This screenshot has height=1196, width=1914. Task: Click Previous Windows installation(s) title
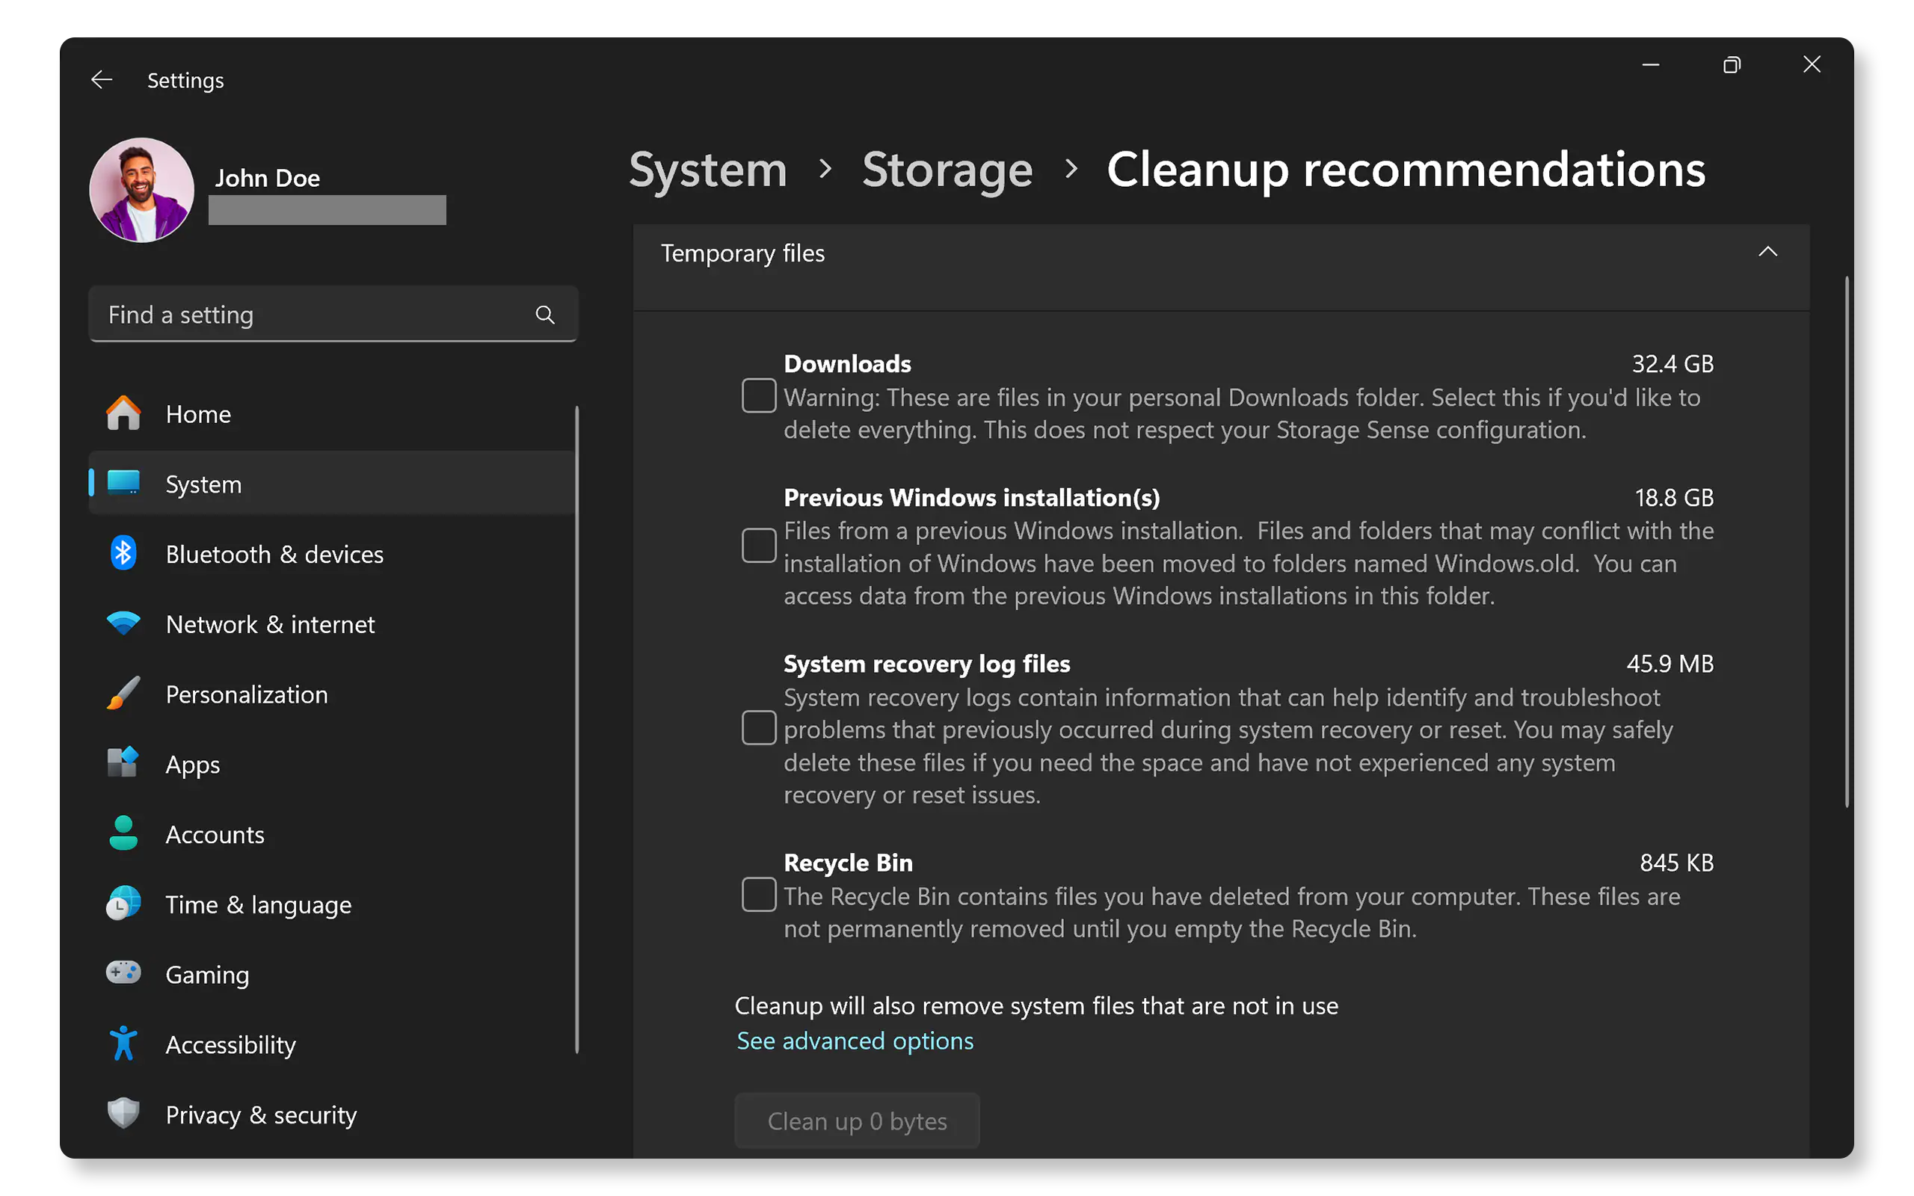971,497
